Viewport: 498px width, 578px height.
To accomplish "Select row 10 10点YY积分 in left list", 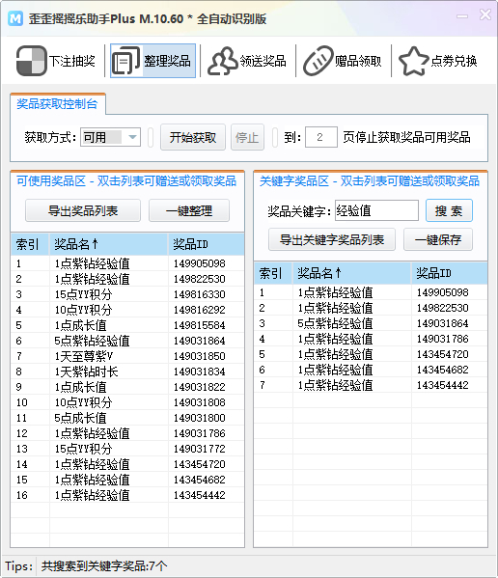I will [x=127, y=402].
